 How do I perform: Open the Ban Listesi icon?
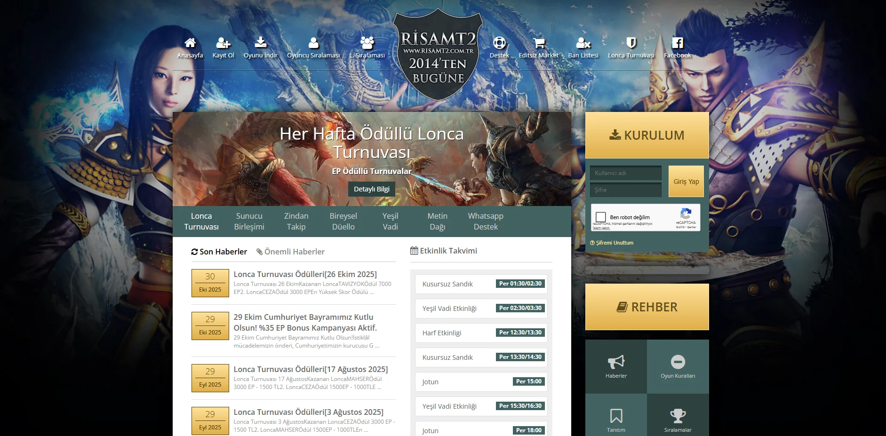click(x=583, y=43)
